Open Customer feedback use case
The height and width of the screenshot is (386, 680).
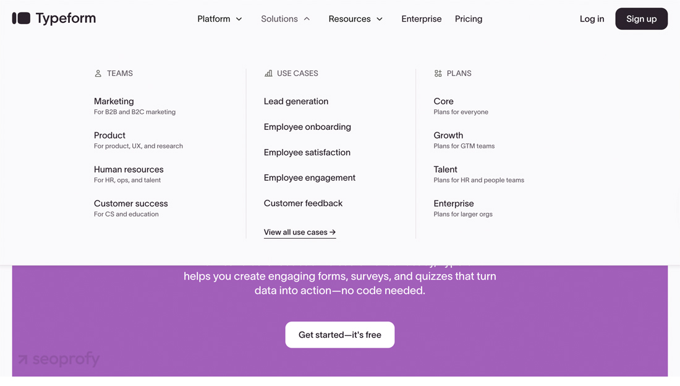[x=303, y=204]
